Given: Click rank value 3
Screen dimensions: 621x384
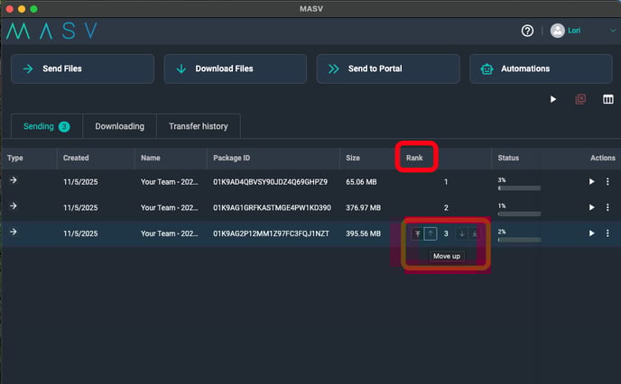Looking at the screenshot, I should pos(446,233).
